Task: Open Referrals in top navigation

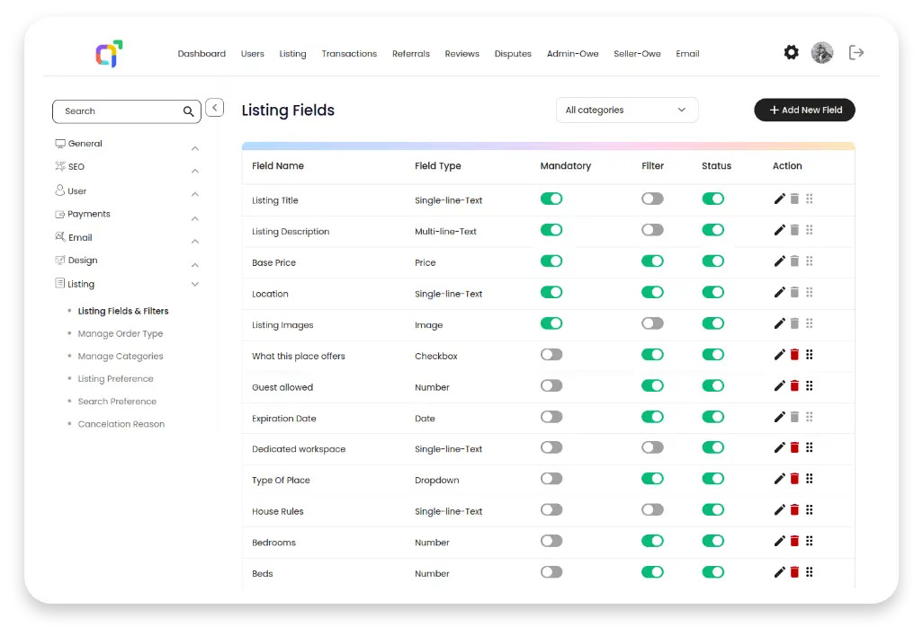Action: coord(411,54)
